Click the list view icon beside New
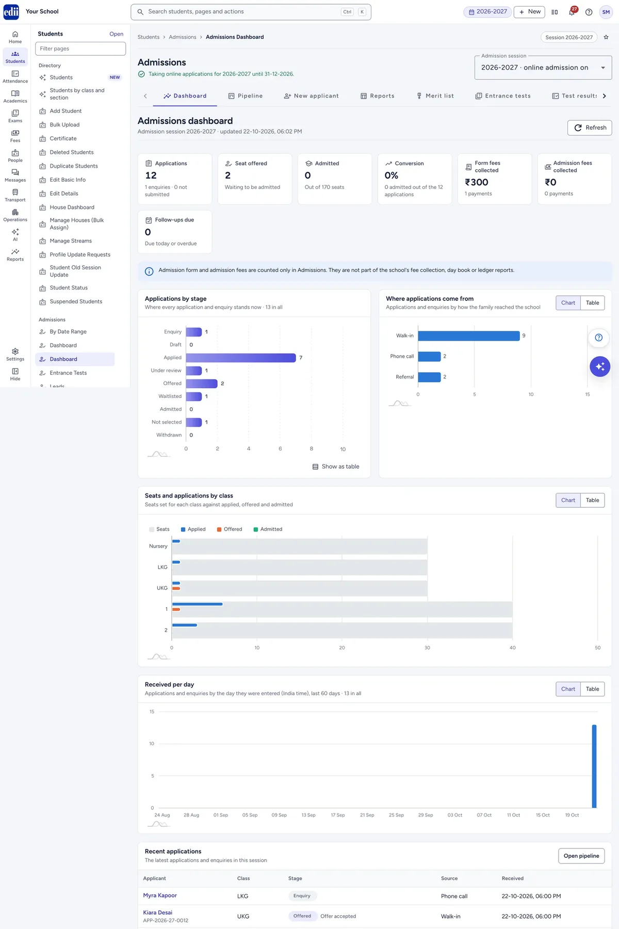 pos(555,12)
